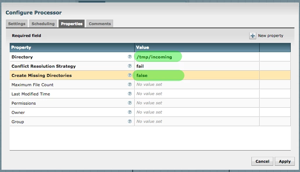The height and width of the screenshot is (172, 300).
Task: Select the Maximum File Count property name
Action: tap(33, 85)
